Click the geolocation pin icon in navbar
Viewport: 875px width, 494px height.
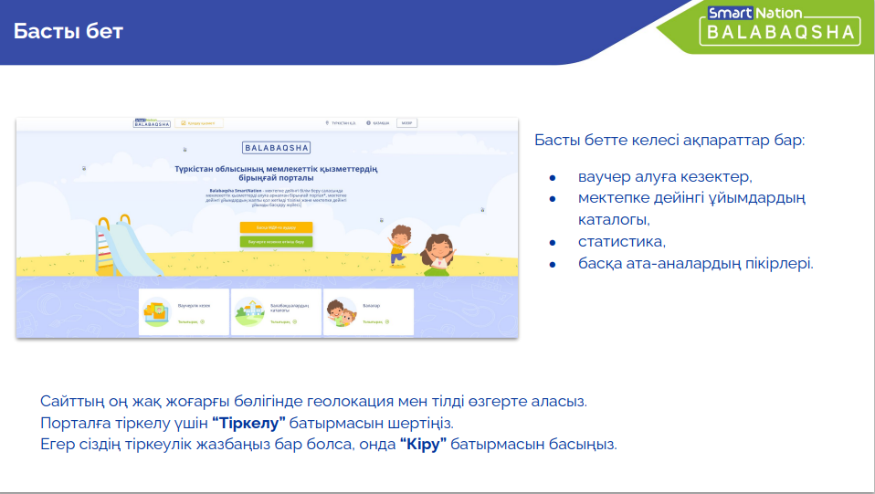[327, 123]
